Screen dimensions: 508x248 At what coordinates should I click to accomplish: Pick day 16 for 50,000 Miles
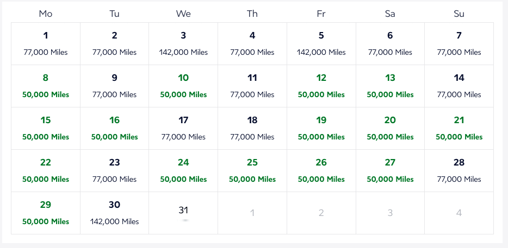[x=114, y=128]
